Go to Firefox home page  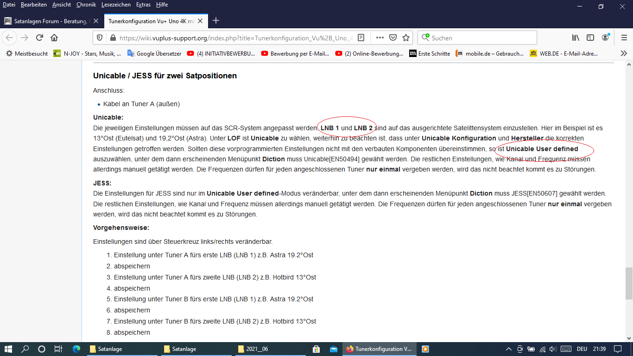54,38
